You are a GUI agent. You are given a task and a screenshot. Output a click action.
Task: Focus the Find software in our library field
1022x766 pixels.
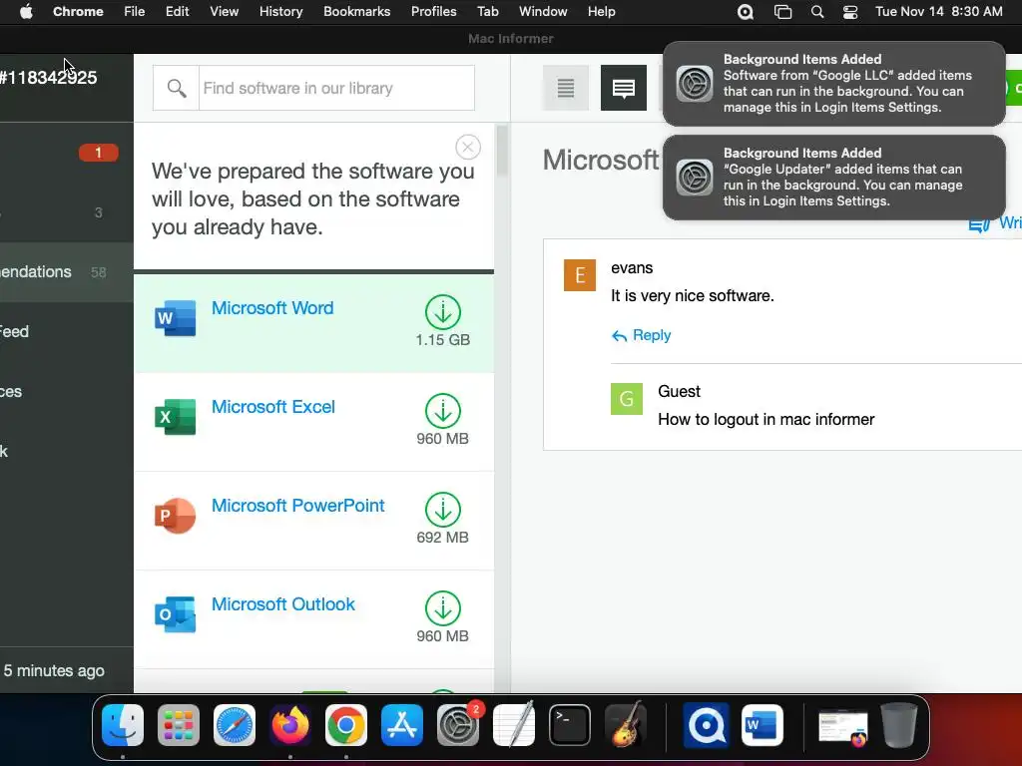pyautogui.click(x=336, y=88)
